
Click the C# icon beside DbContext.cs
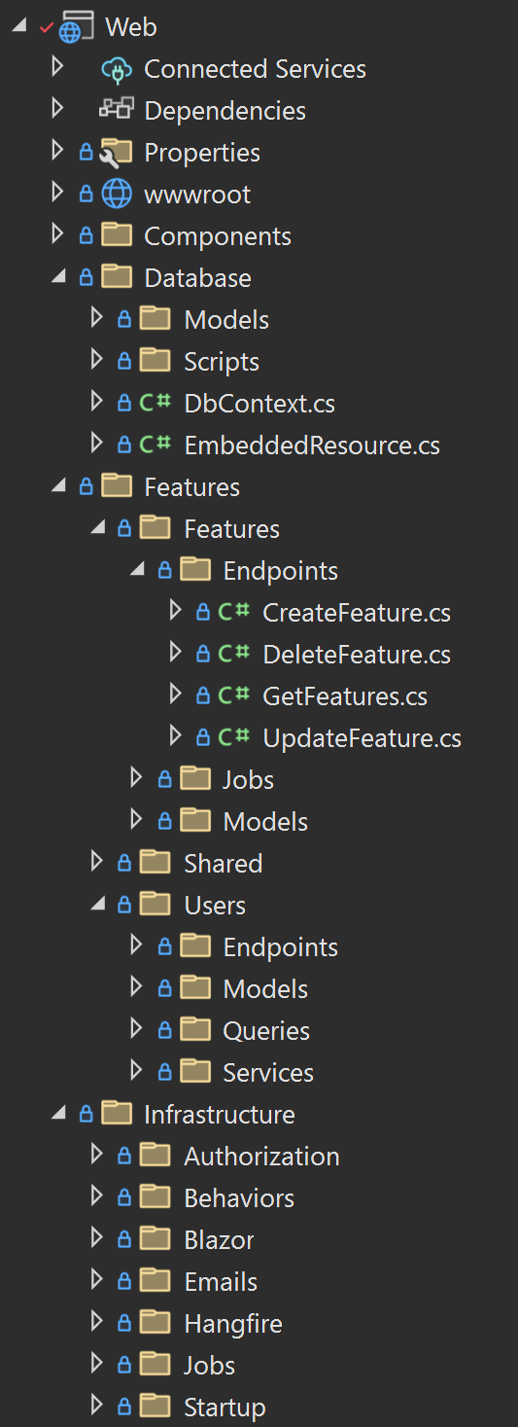(x=155, y=403)
